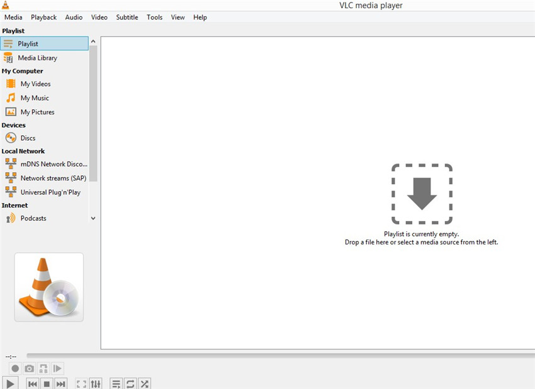Image resolution: width=535 pixels, height=389 pixels.
Task: Open the Tools menu
Action: pos(155,18)
